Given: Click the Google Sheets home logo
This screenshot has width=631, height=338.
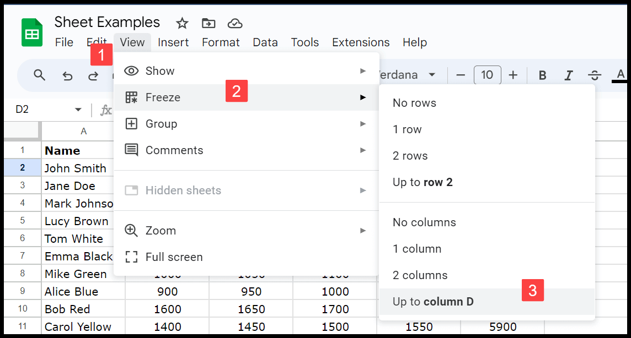Looking at the screenshot, I should (x=32, y=32).
